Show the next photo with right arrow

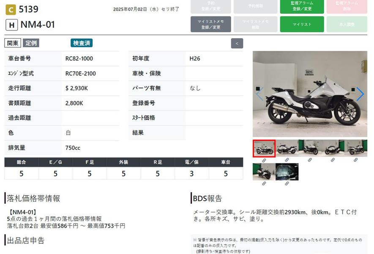[x=360, y=94]
